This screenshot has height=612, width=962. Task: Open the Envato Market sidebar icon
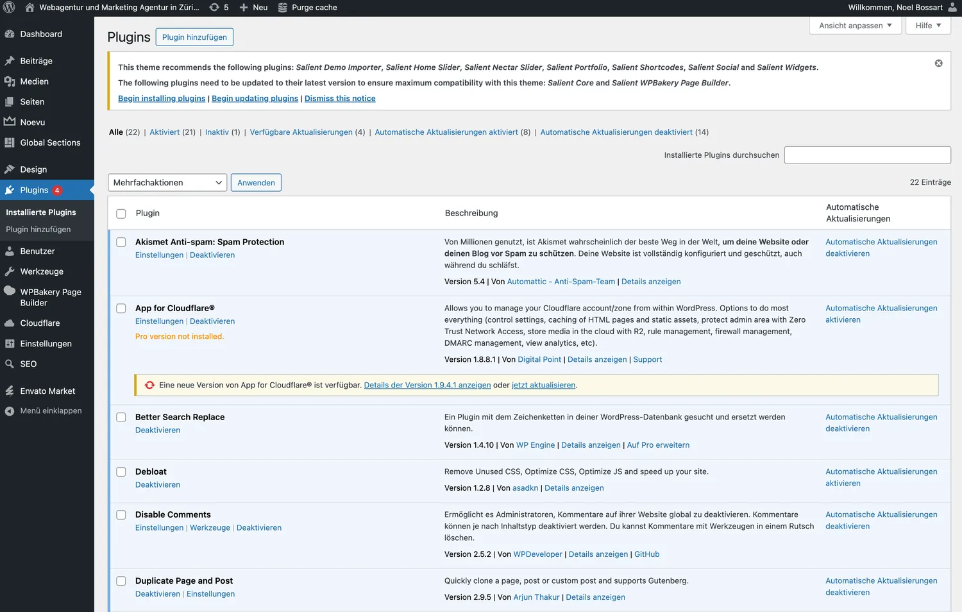[9, 391]
